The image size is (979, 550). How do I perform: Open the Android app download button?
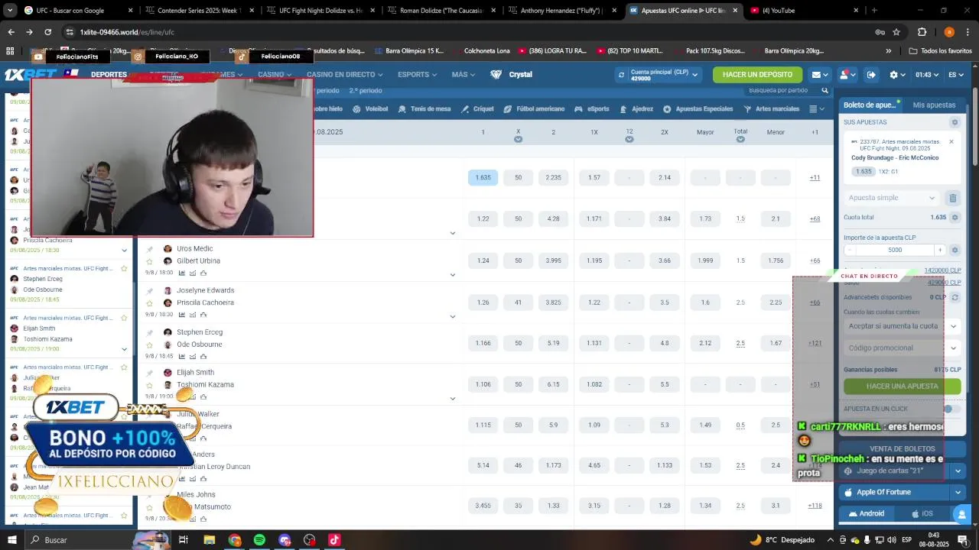[x=866, y=513]
